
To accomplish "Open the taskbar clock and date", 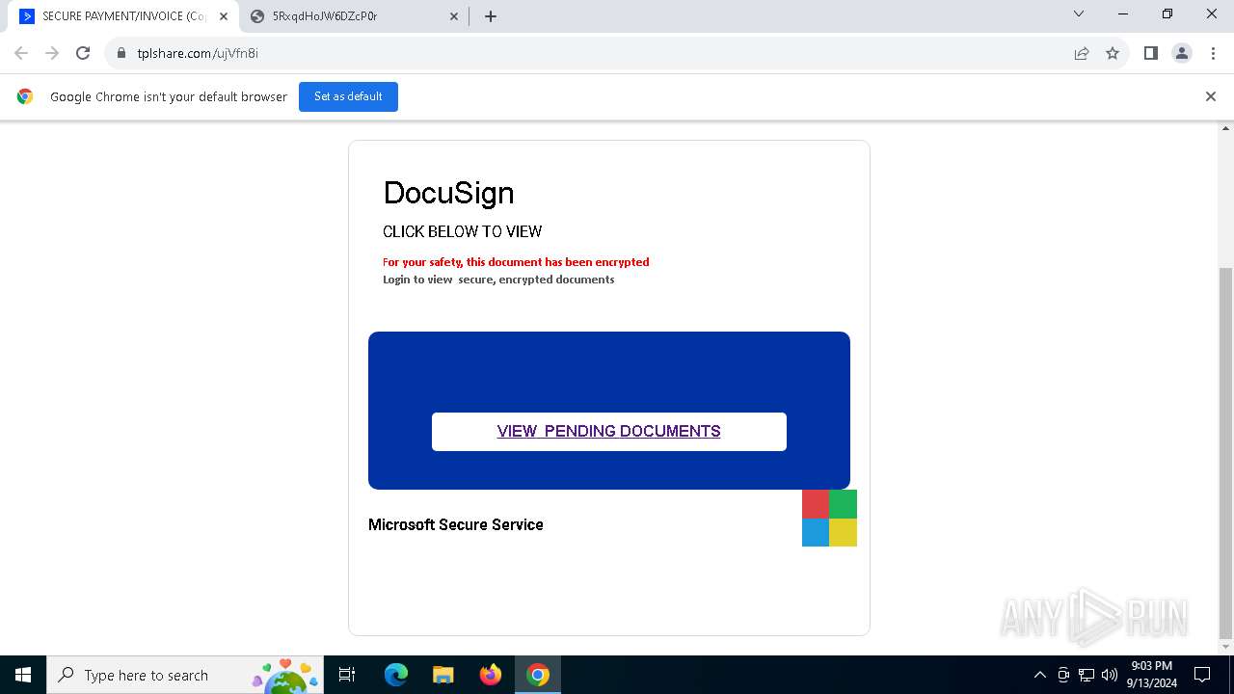I will (x=1151, y=675).
